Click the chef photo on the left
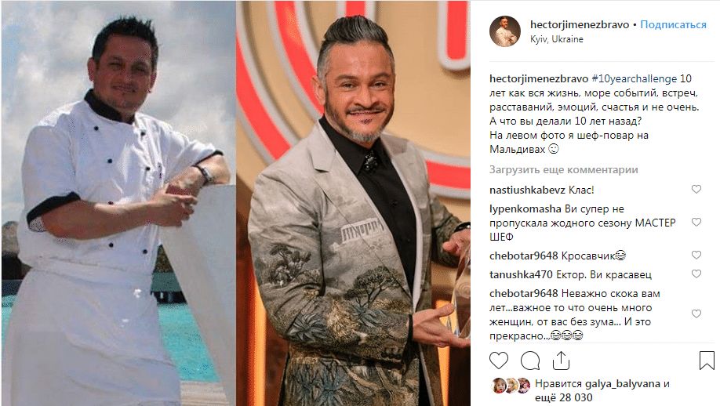Screen dimensions: 720x406 click(x=118, y=203)
